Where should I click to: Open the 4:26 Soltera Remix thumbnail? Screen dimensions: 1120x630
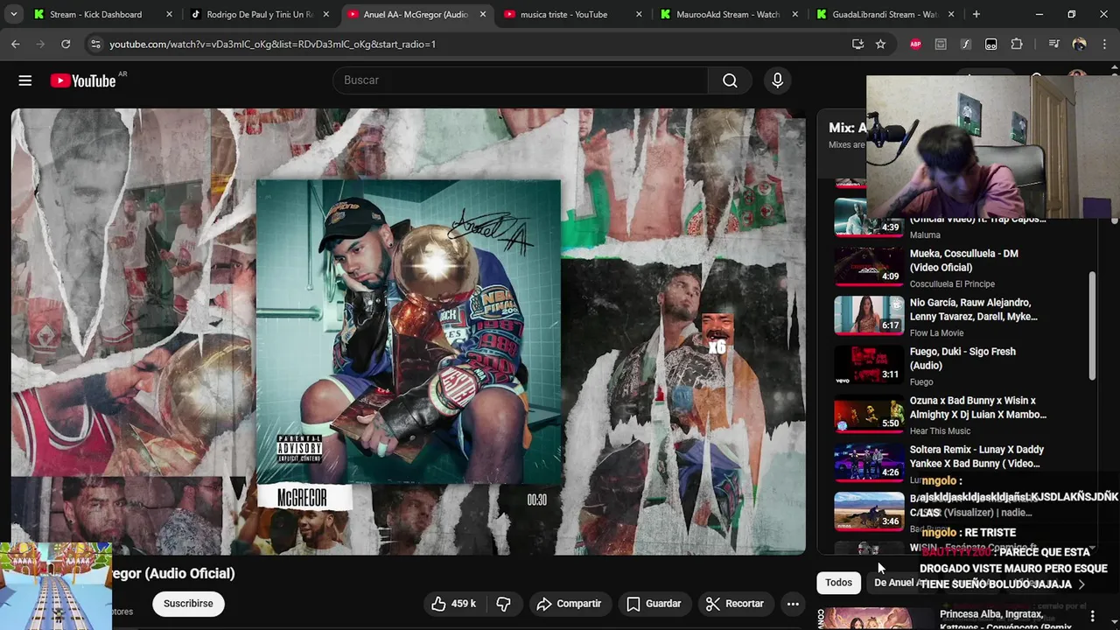coord(869,462)
